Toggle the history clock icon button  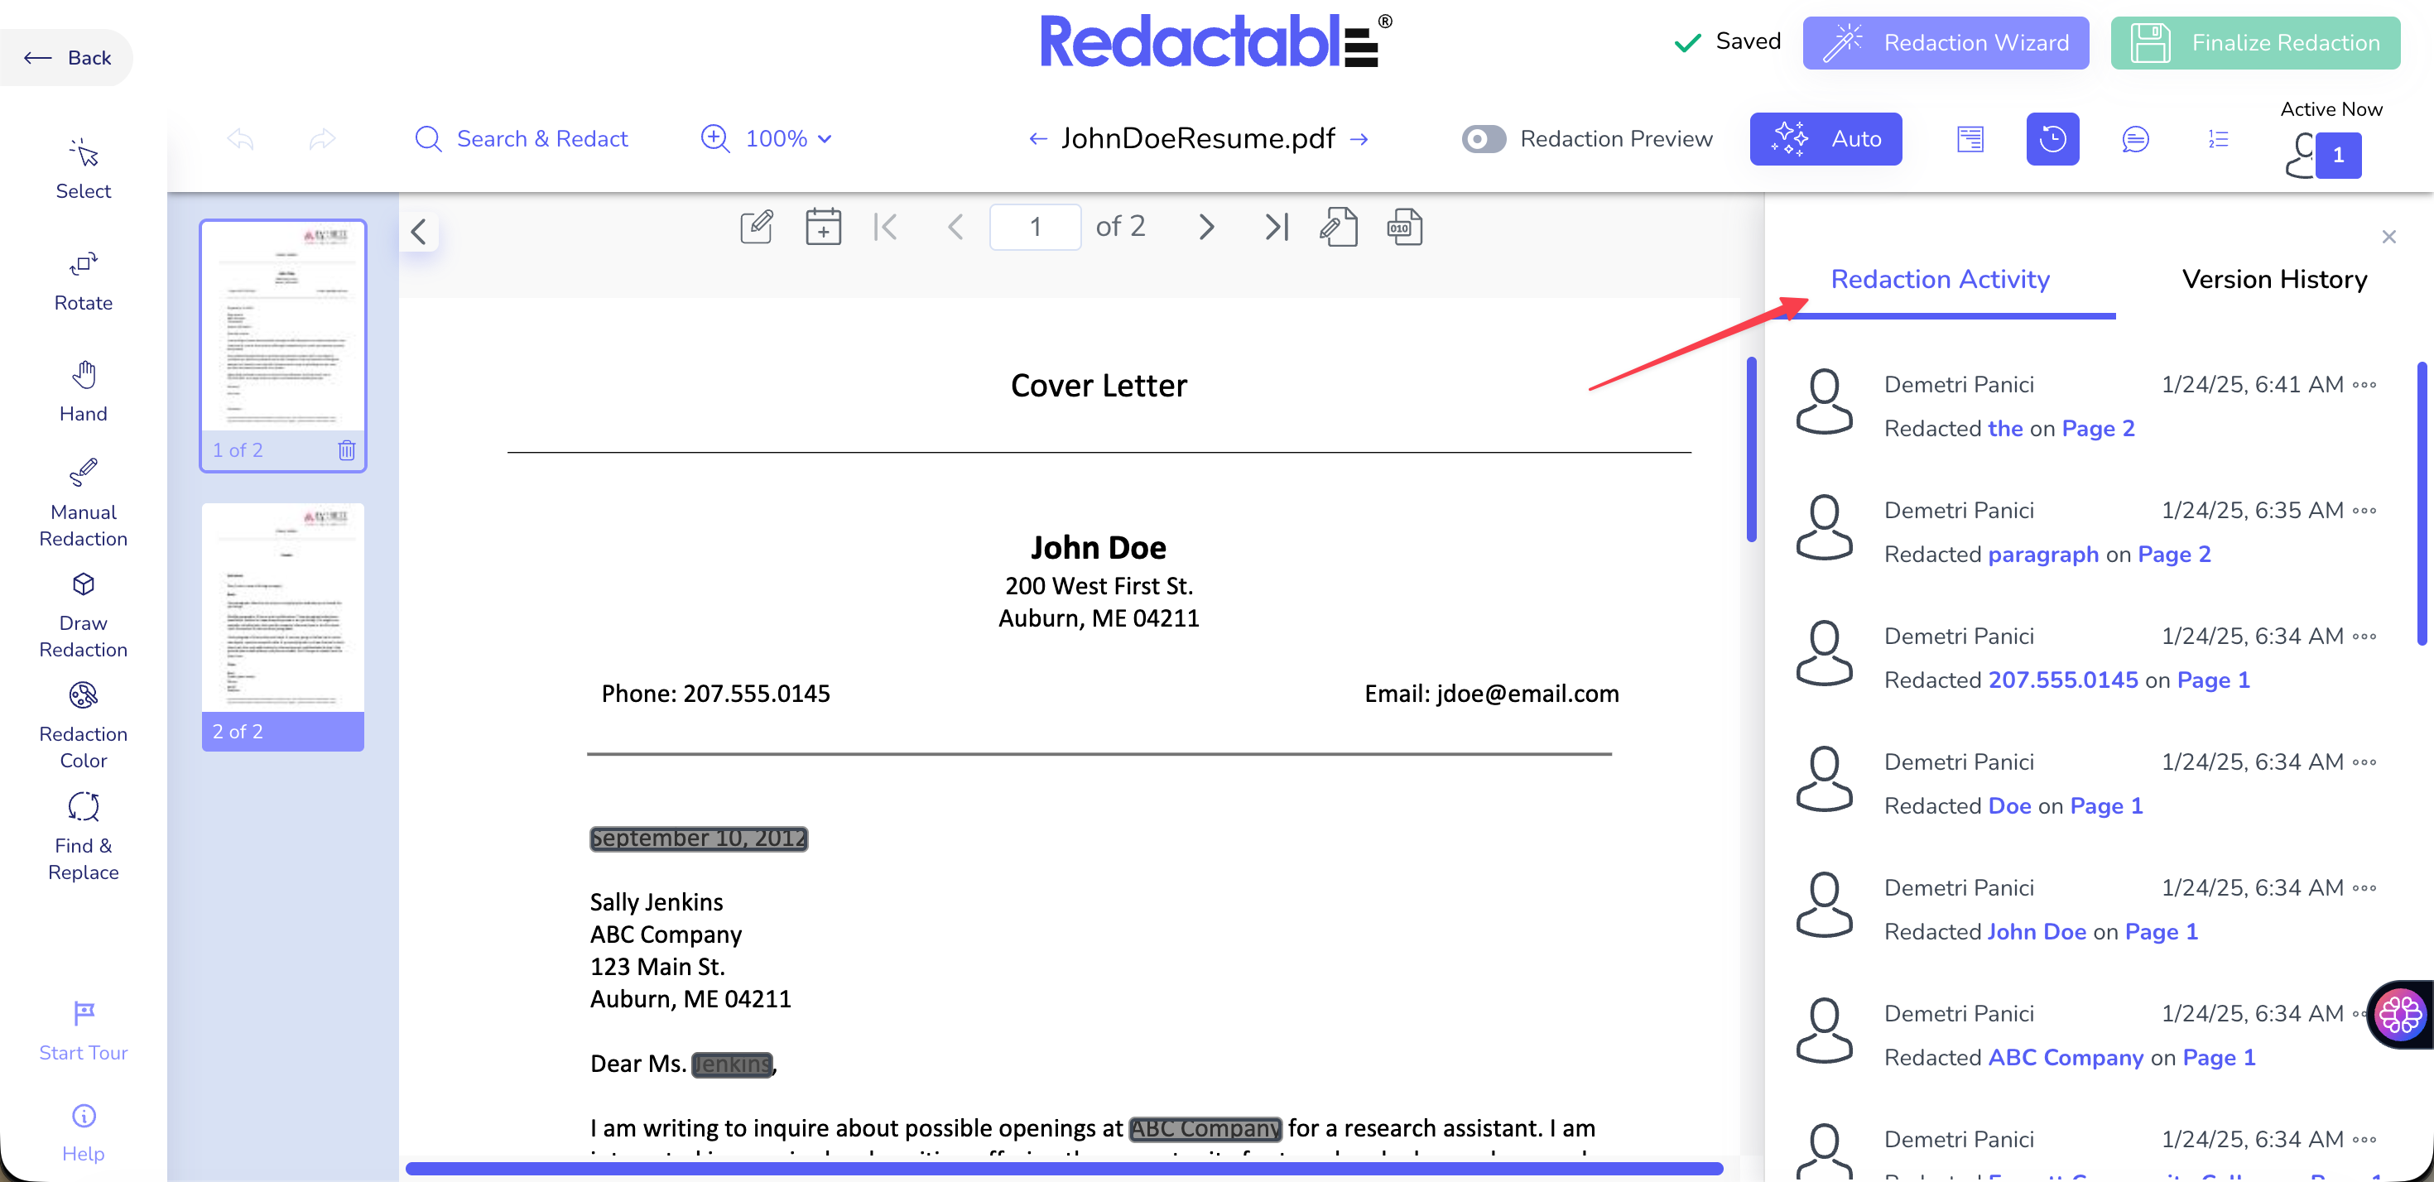point(2052,139)
